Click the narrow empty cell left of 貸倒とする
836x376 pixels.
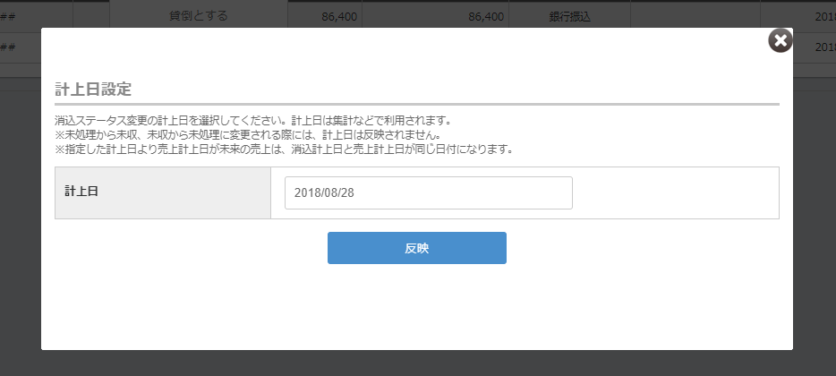[x=90, y=16]
